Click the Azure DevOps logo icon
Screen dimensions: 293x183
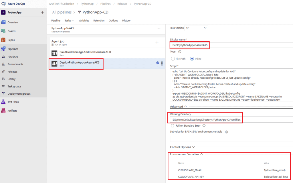coord(3,4)
